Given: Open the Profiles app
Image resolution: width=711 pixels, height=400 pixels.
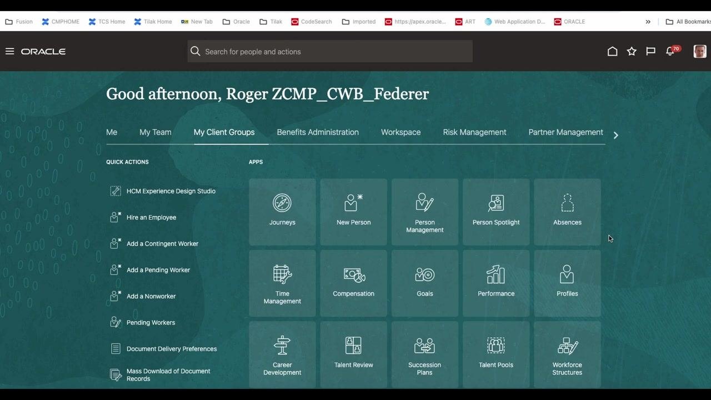Looking at the screenshot, I should (567, 283).
